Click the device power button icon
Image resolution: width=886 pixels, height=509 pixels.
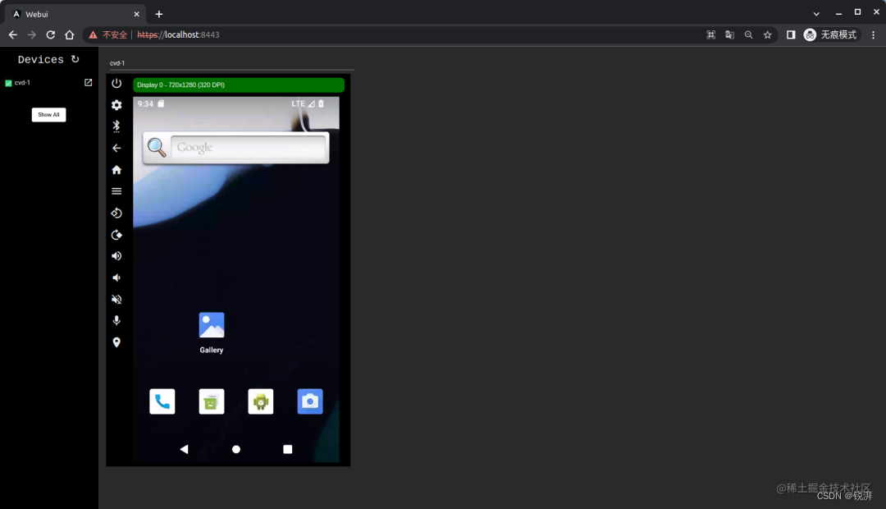click(x=116, y=83)
